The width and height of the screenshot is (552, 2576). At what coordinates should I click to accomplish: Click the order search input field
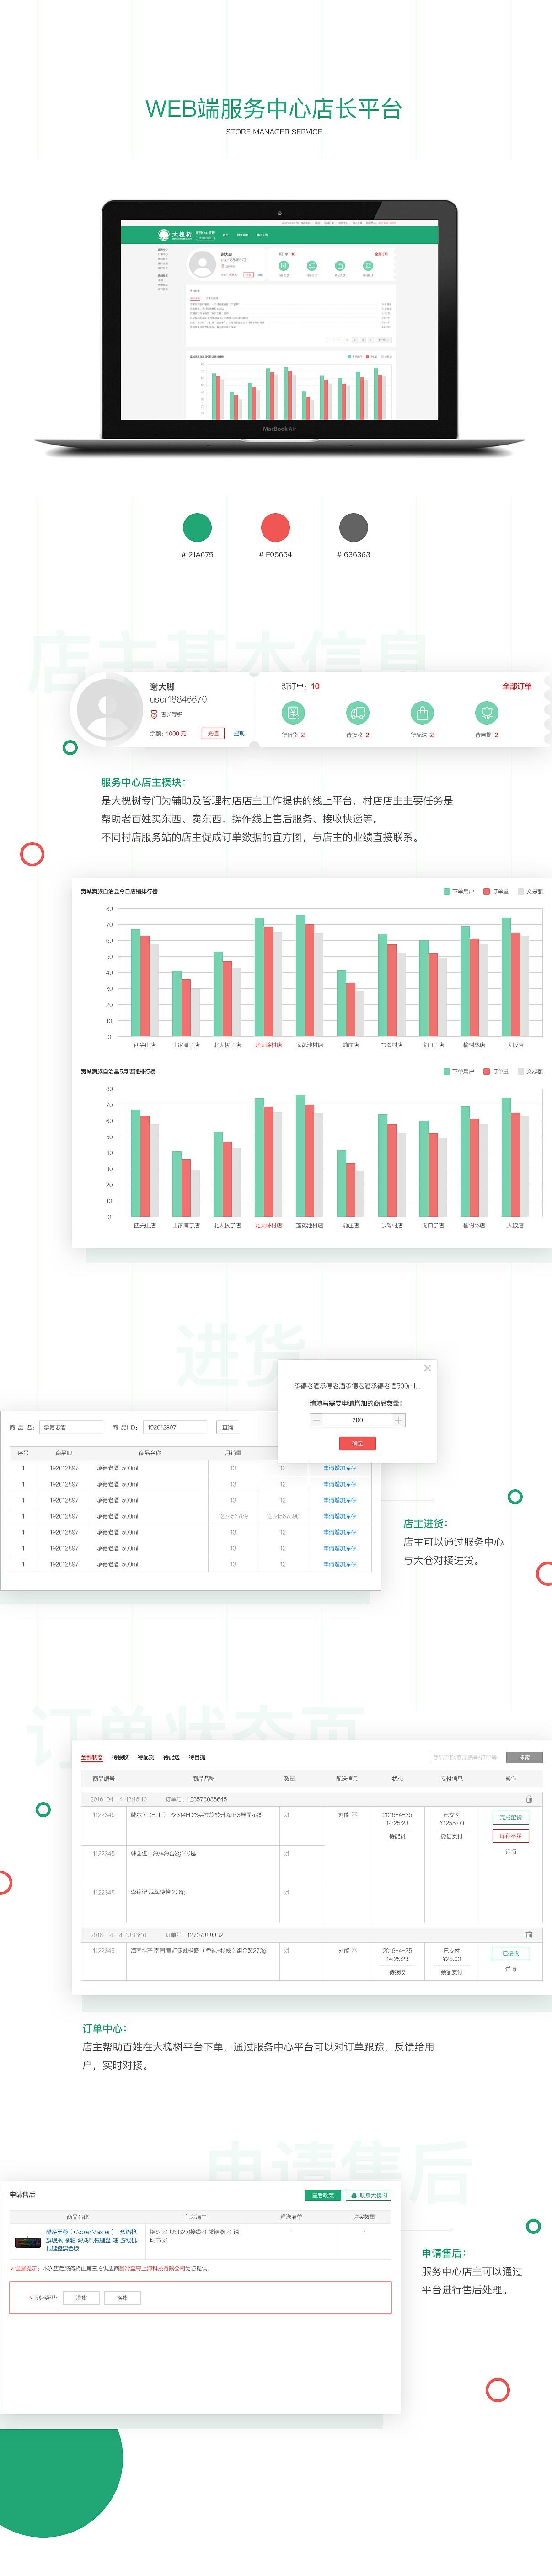468,1757
